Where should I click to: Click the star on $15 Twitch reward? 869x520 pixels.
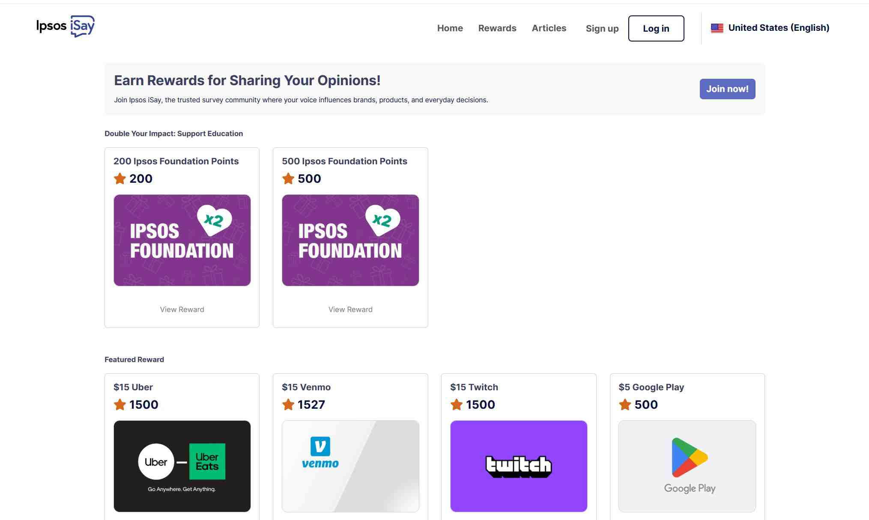[x=457, y=404]
